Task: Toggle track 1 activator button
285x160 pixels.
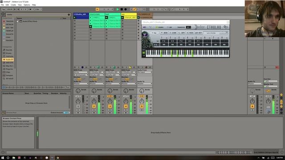Action: click(x=78, y=106)
